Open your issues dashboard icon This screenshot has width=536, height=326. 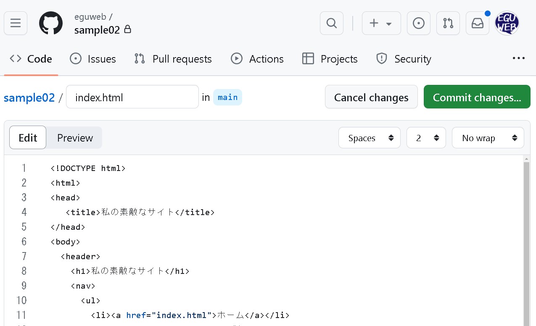pos(418,23)
